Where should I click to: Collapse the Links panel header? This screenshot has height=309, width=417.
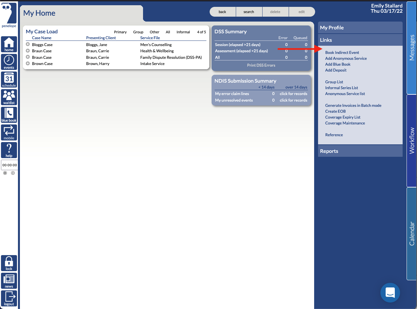coord(360,40)
